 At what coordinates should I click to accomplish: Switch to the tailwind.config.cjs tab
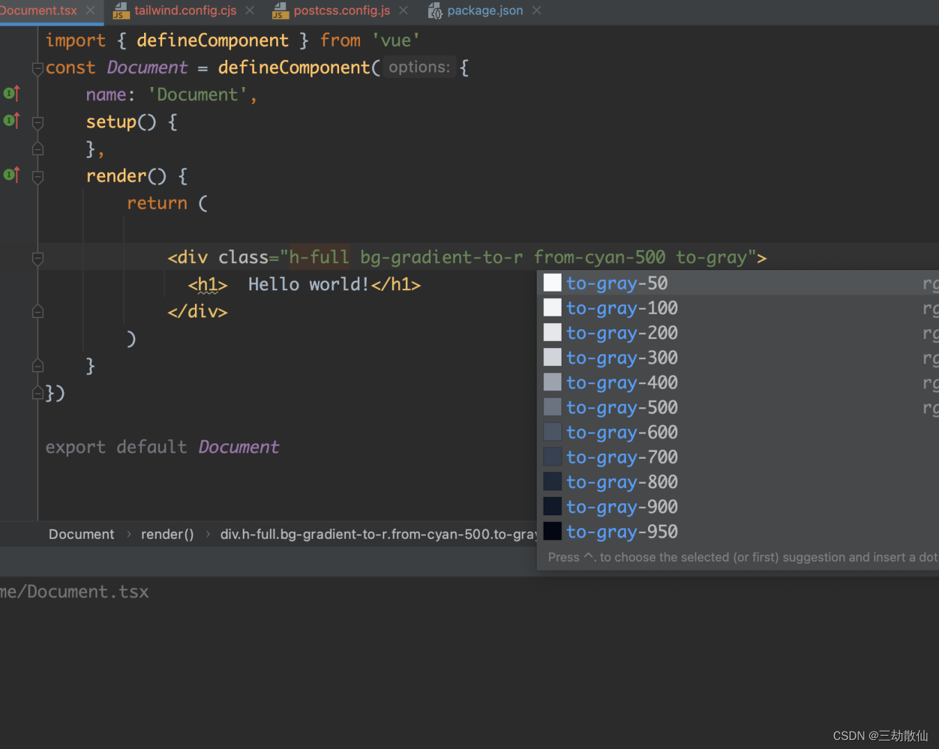184,10
